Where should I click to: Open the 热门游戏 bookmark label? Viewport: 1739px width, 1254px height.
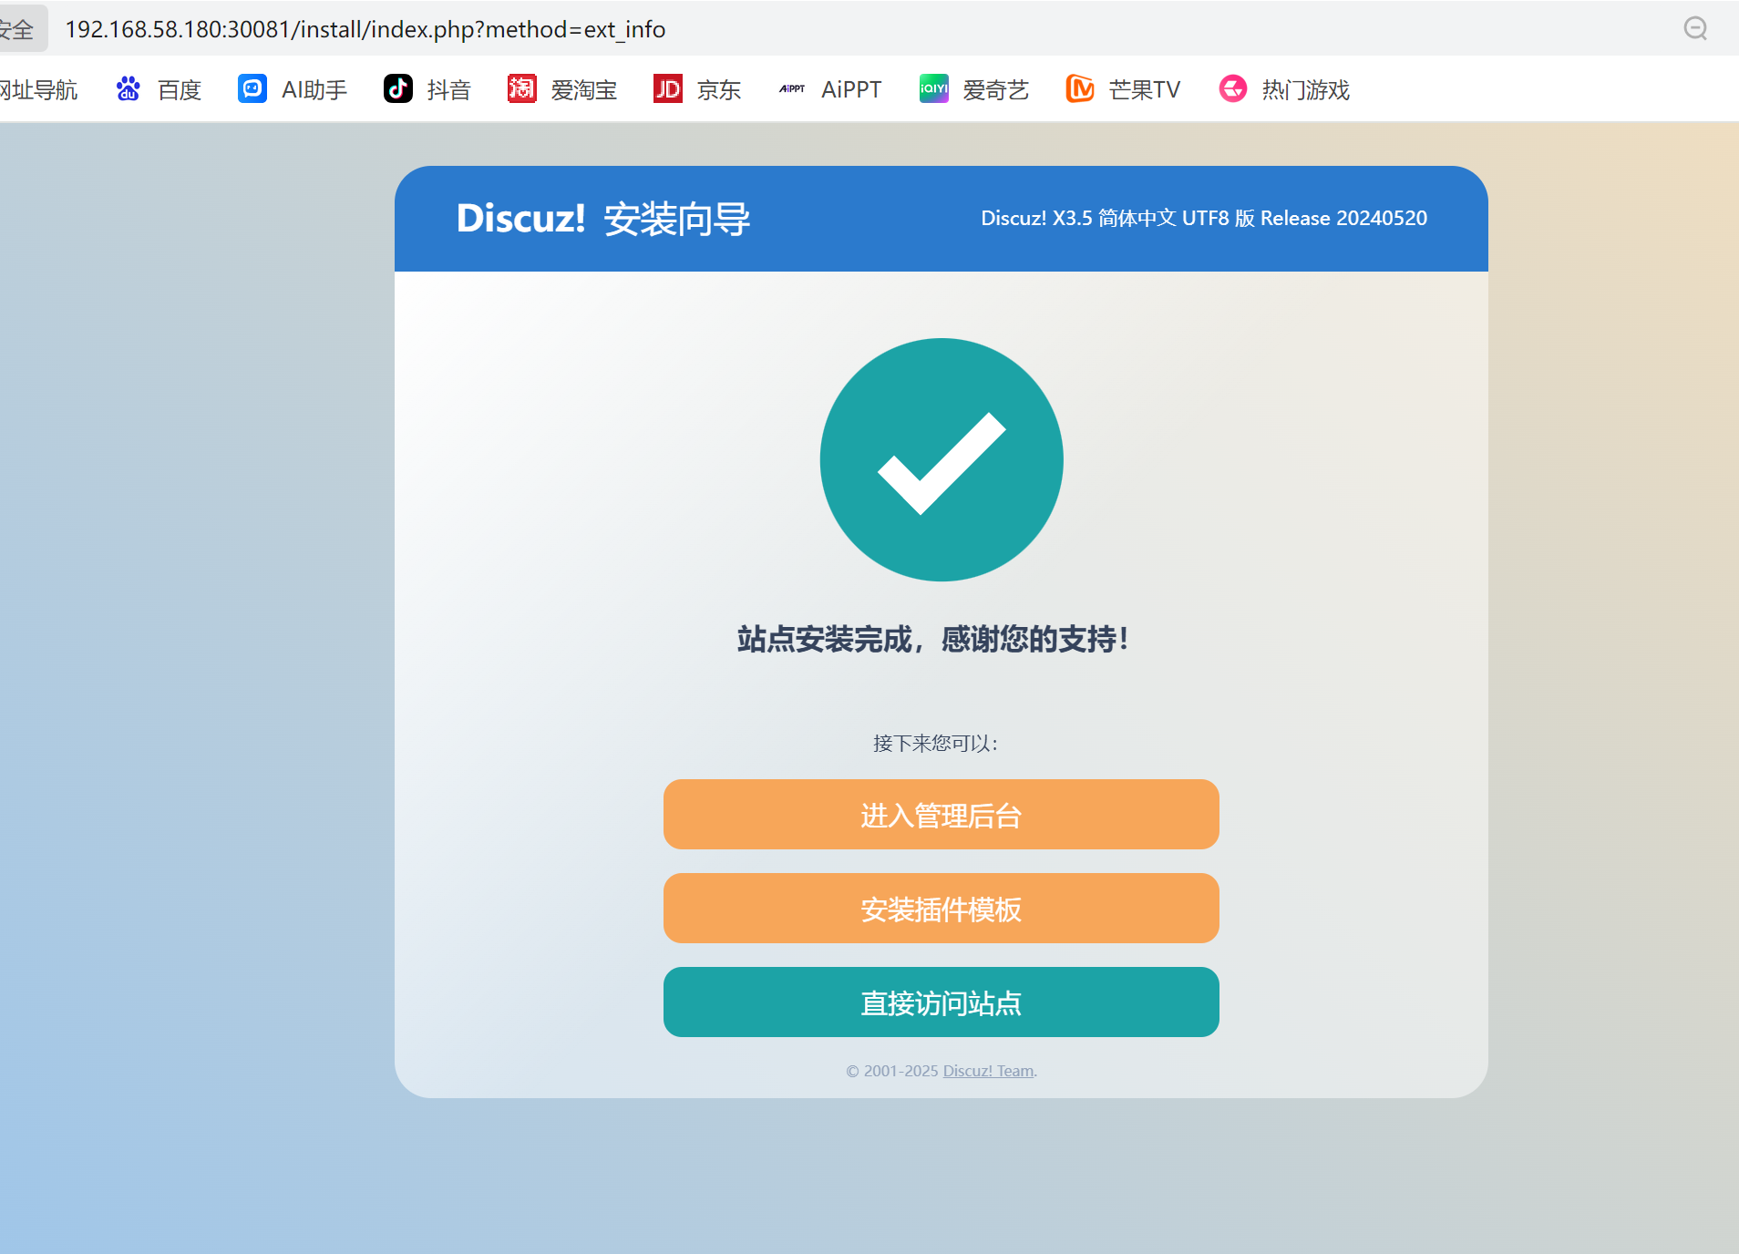pyautogui.click(x=1306, y=89)
